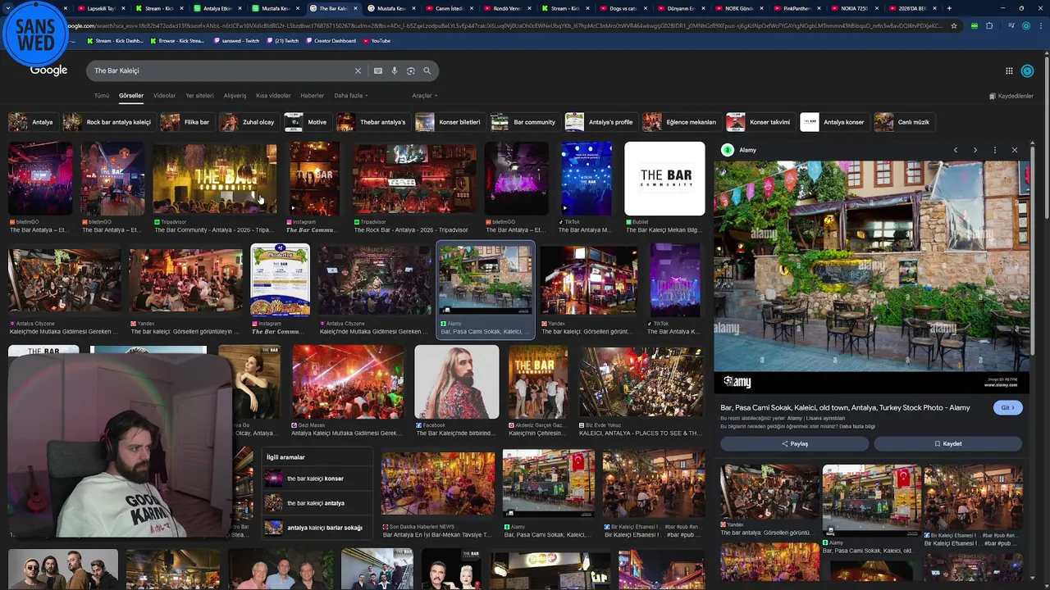This screenshot has width=1050, height=590.
Task: Open the 'Stream - Kick Dashb...' bookmark
Action: point(115,40)
